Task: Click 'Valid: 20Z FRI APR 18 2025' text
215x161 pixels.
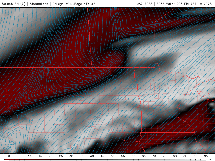Action: click(189, 4)
